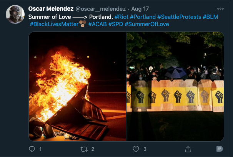Open the #Portland hashtag
This screenshot has height=157, width=233.
143,17
